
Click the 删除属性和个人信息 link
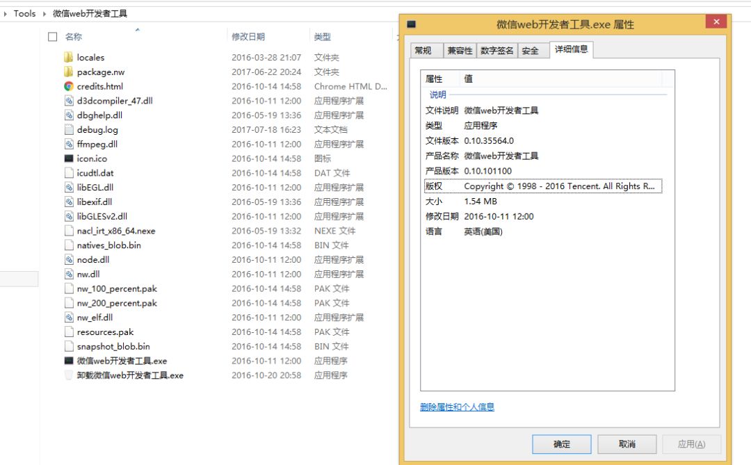click(457, 407)
